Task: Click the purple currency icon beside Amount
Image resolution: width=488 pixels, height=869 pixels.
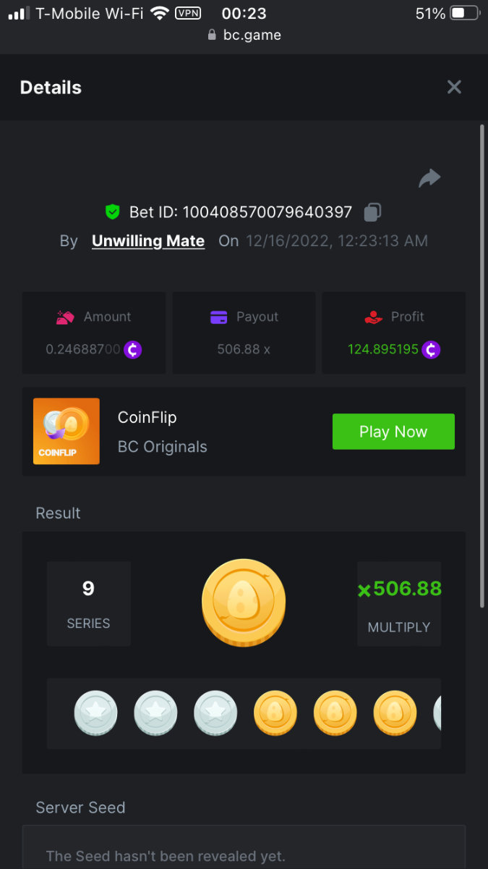Action: pos(132,350)
